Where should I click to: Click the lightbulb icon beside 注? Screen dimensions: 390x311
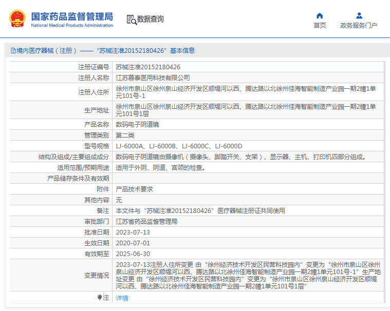tap(100, 297)
